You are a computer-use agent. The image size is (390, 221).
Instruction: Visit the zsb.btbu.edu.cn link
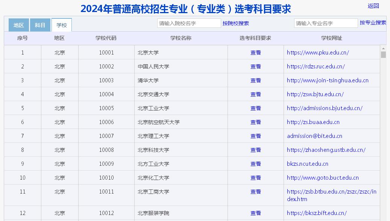click(332, 195)
